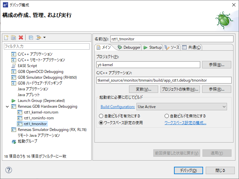239x179 pixels.
Task: Switch to the Debugger tab
Action: [x=129, y=47]
